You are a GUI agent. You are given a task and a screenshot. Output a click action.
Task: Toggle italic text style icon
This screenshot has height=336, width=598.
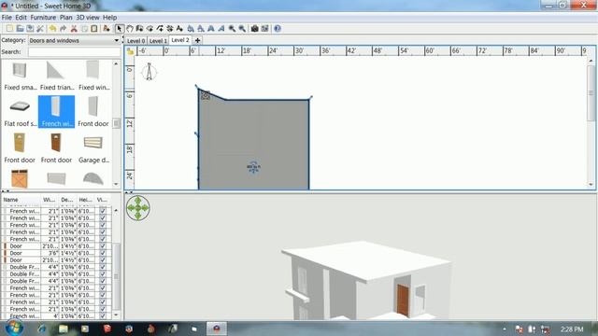click(x=221, y=29)
